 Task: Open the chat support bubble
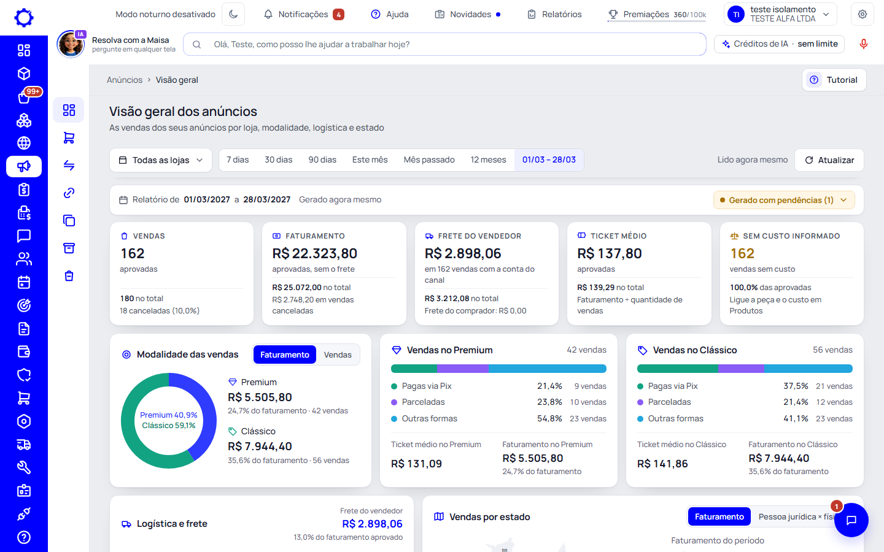(851, 520)
